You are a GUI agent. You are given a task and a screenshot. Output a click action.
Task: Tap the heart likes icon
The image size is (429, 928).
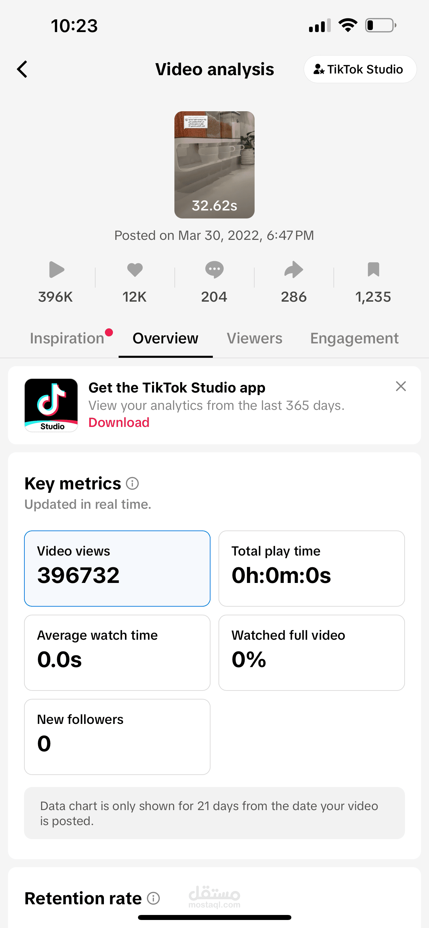click(135, 270)
